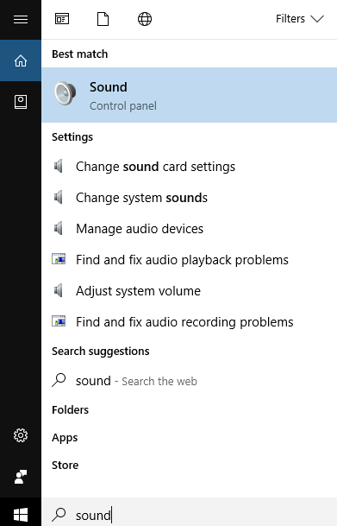
Task: Open the Settings gear in sidebar
Action: pos(21,435)
